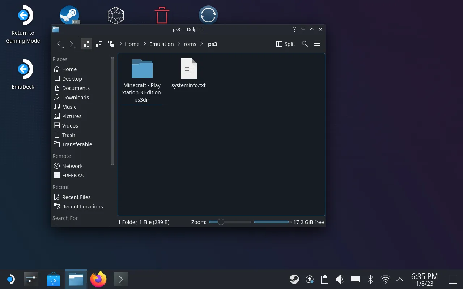
Task: Click the Home breadcrumb
Action: (x=132, y=44)
